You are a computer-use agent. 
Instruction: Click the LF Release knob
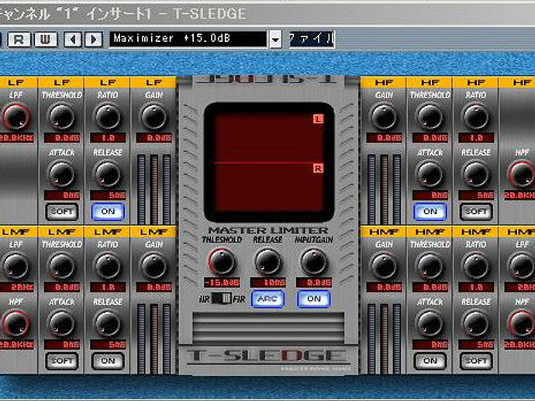coord(108,174)
